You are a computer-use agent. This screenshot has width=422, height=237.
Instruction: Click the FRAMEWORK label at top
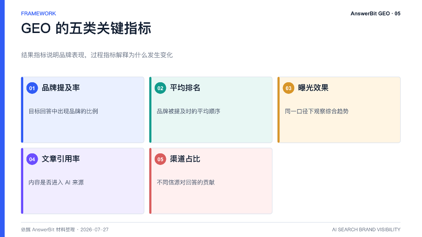tap(39, 13)
